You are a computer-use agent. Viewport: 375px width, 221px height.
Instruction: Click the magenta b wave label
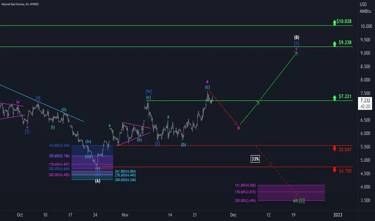(x=239, y=128)
